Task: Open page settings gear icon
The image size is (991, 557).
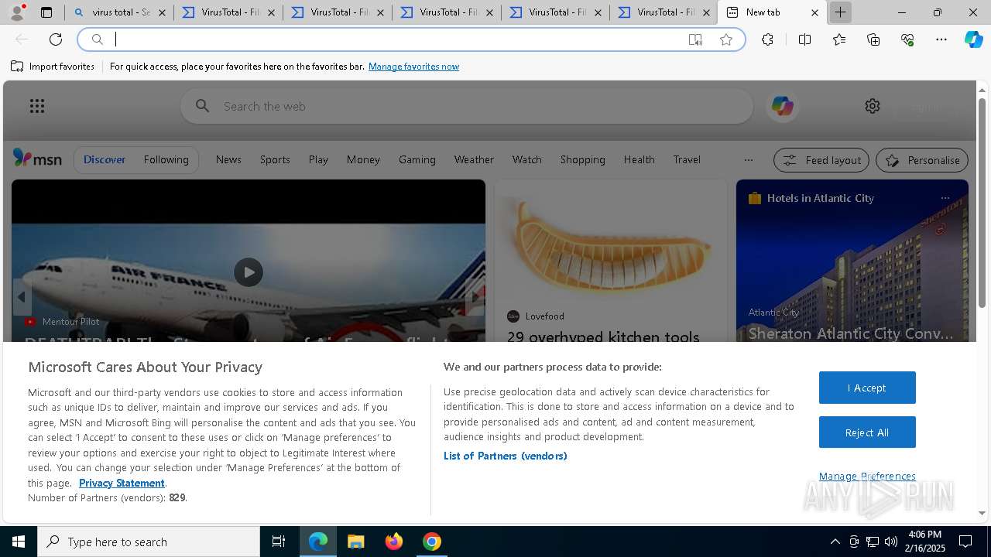Action: [873, 106]
